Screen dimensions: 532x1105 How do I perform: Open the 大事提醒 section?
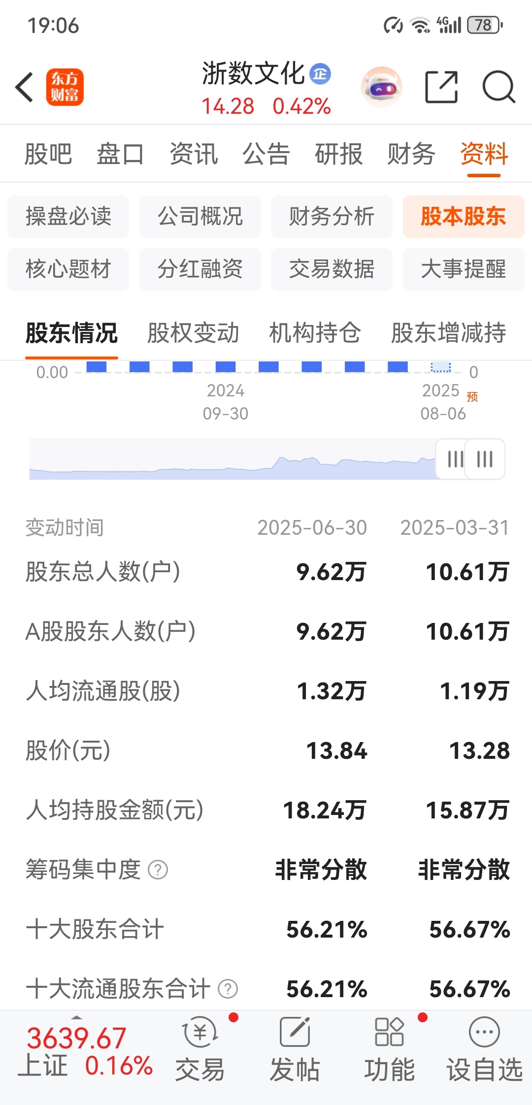pyautogui.click(x=464, y=269)
